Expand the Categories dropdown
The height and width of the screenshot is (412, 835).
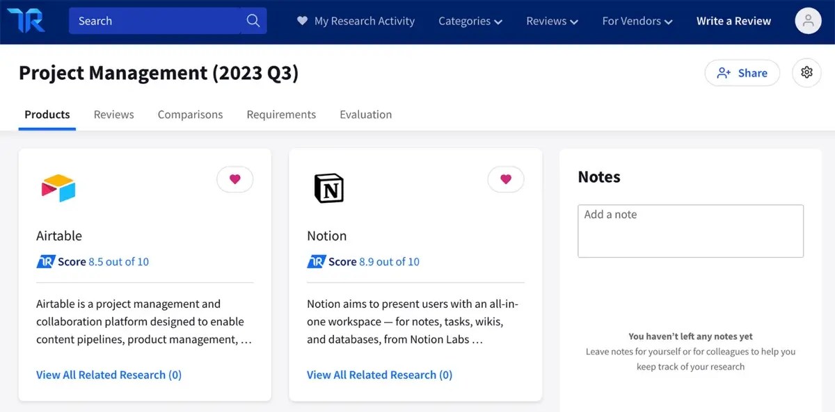(470, 21)
